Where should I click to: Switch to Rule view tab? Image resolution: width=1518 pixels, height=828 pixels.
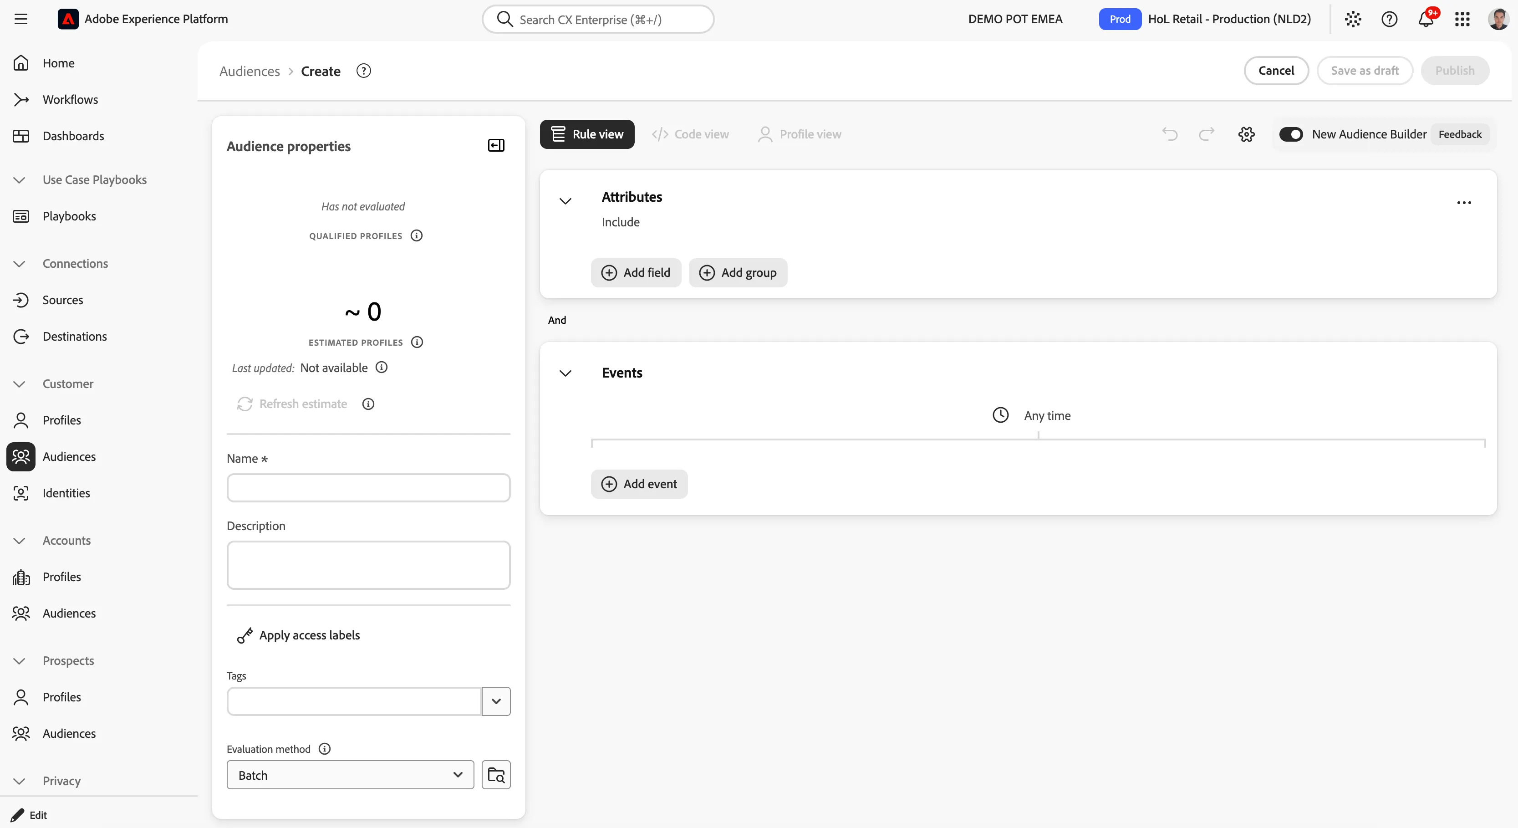587,134
